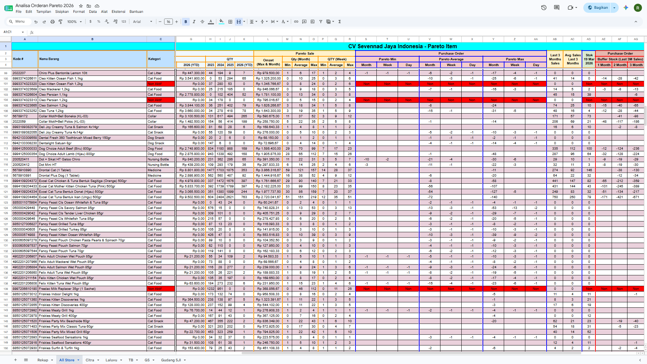Click the insert chart icon

(313, 22)
